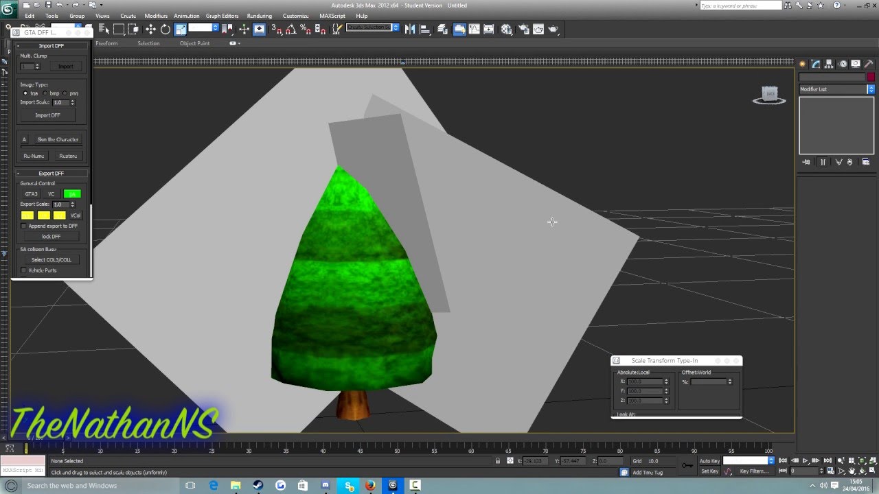879x494 pixels.
Task: Click the Align tool icon
Action: 425,30
